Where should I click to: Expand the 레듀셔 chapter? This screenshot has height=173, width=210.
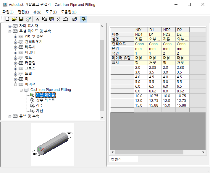point(16,48)
